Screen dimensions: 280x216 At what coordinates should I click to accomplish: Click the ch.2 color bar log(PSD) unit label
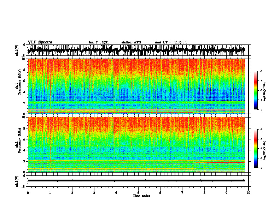[x=265, y=150]
